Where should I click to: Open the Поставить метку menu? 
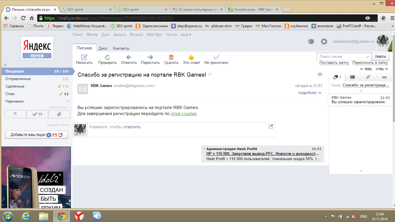coord(334,63)
